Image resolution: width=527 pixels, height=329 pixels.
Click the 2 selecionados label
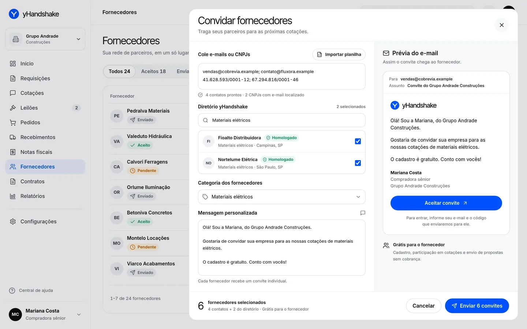pyautogui.click(x=351, y=107)
